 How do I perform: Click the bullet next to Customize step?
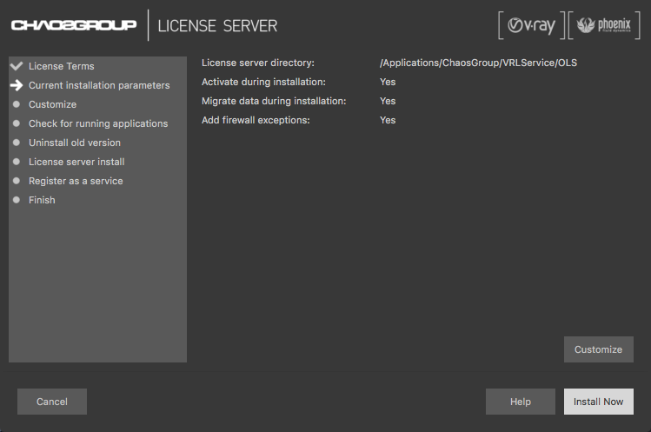point(17,104)
